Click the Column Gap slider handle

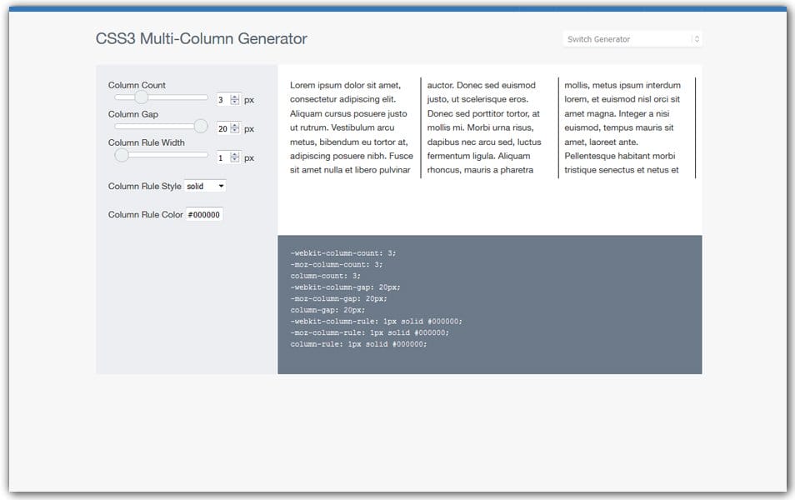[199, 126]
